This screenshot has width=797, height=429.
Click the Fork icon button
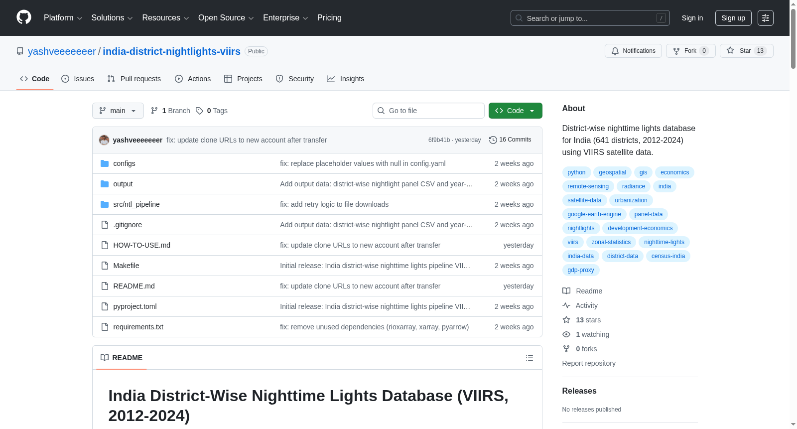pyautogui.click(x=676, y=51)
